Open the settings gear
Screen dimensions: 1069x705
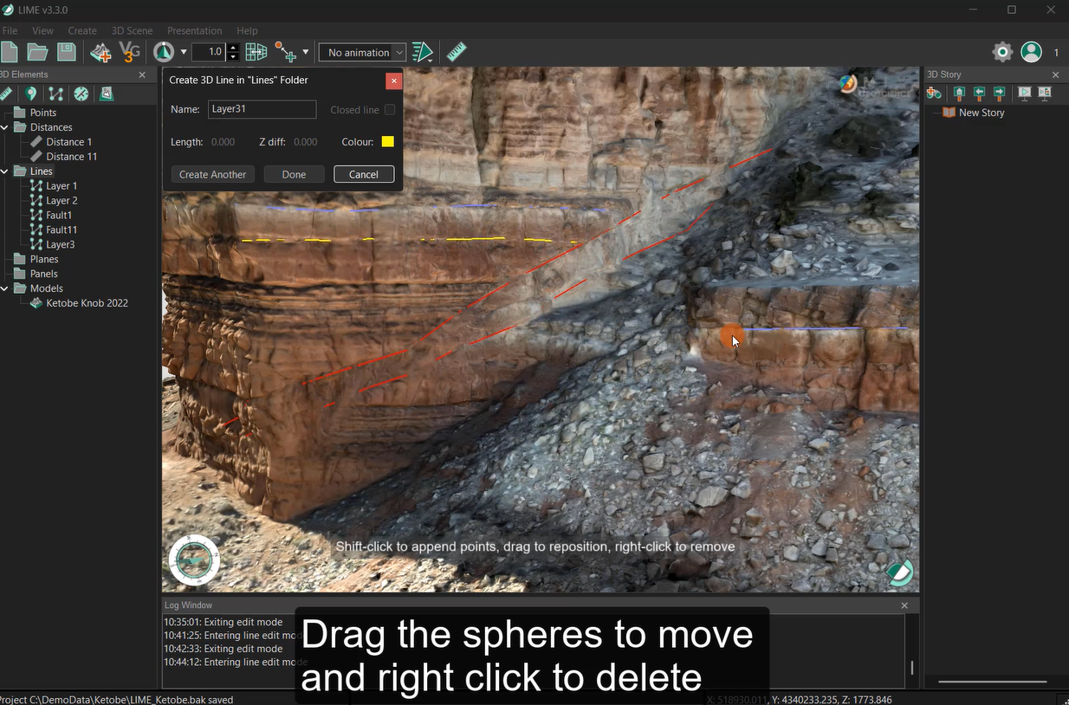1002,52
